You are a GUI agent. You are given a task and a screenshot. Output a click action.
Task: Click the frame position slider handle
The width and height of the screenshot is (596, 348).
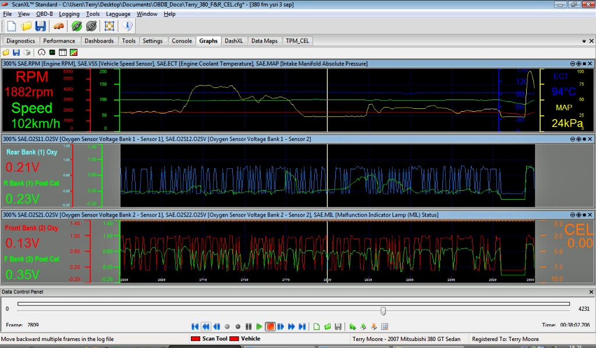pyautogui.click(x=383, y=311)
